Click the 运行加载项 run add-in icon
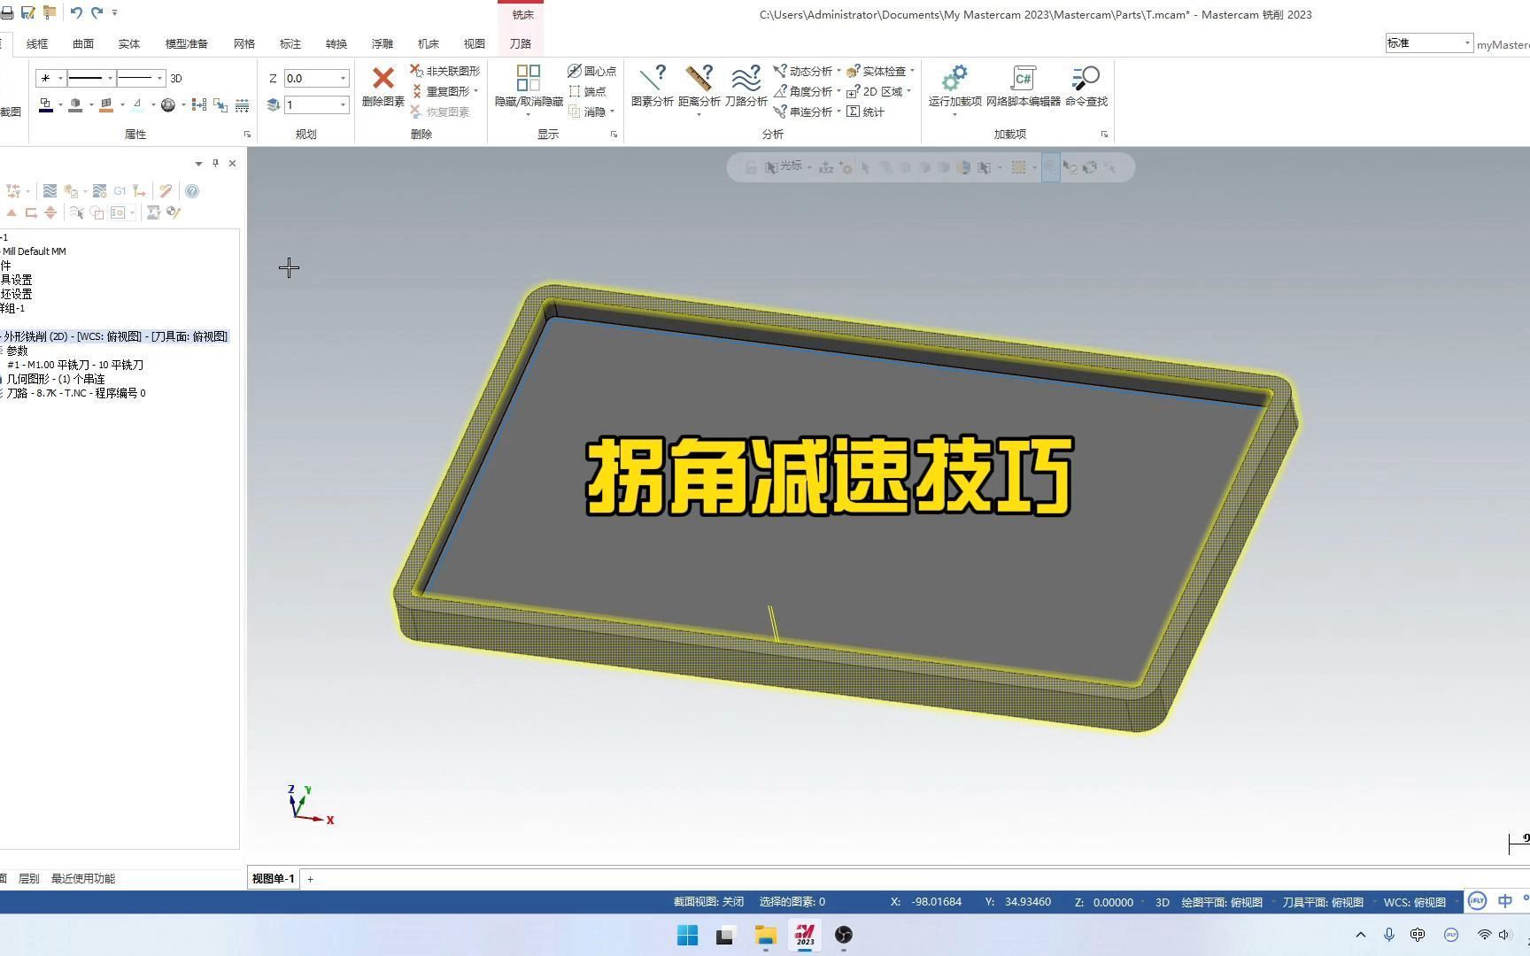This screenshot has height=956, width=1530. pos(953,80)
